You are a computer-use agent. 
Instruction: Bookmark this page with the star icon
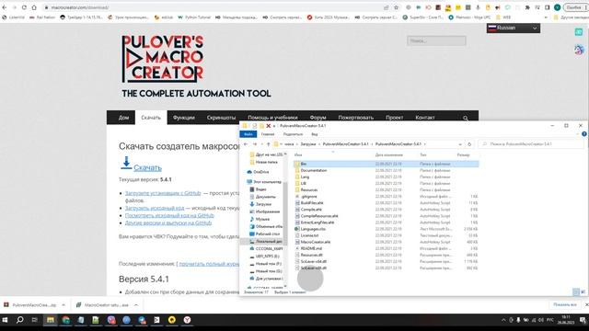396,7
